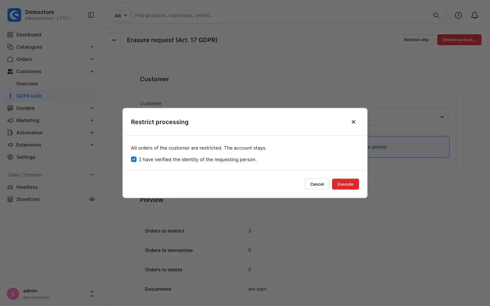The height and width of the screenshot is (306, 490).
Task: Focus the Find products search field
Action: pyautogui.click(x=281, y=15)
